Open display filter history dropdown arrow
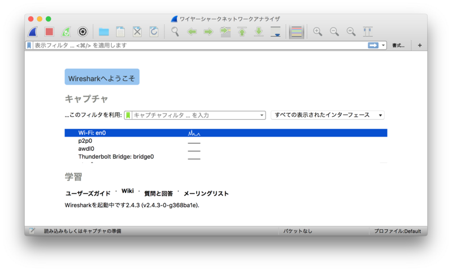452x271 pixels. (x=383, y=46)
